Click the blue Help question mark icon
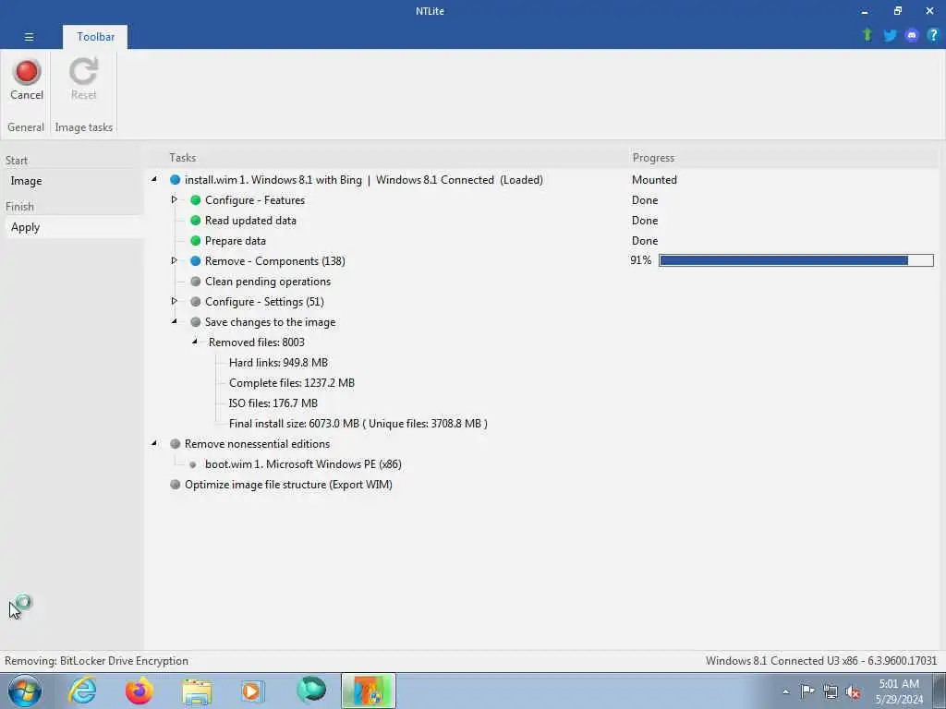Image resolution: width=946 pixels, height=709 pixels. point(933,35)
